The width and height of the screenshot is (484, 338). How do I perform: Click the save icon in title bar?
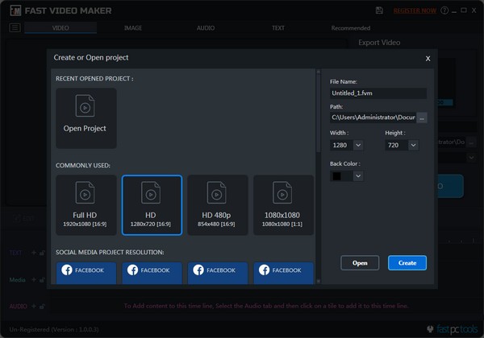click(380, 10)
